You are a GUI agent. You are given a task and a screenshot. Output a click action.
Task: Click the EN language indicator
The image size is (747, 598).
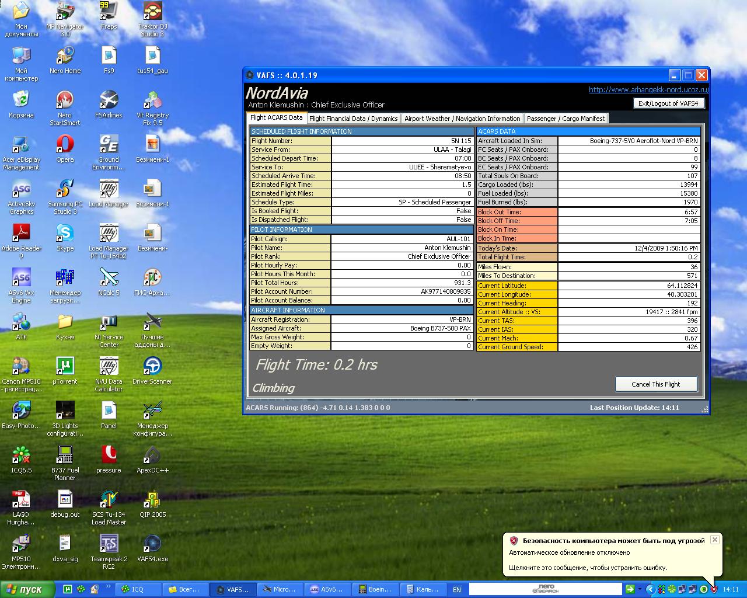pos(457,590)
